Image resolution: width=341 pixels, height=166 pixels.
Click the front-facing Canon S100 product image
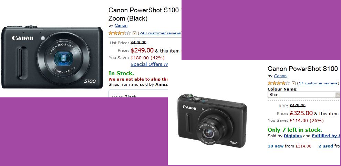52,57
